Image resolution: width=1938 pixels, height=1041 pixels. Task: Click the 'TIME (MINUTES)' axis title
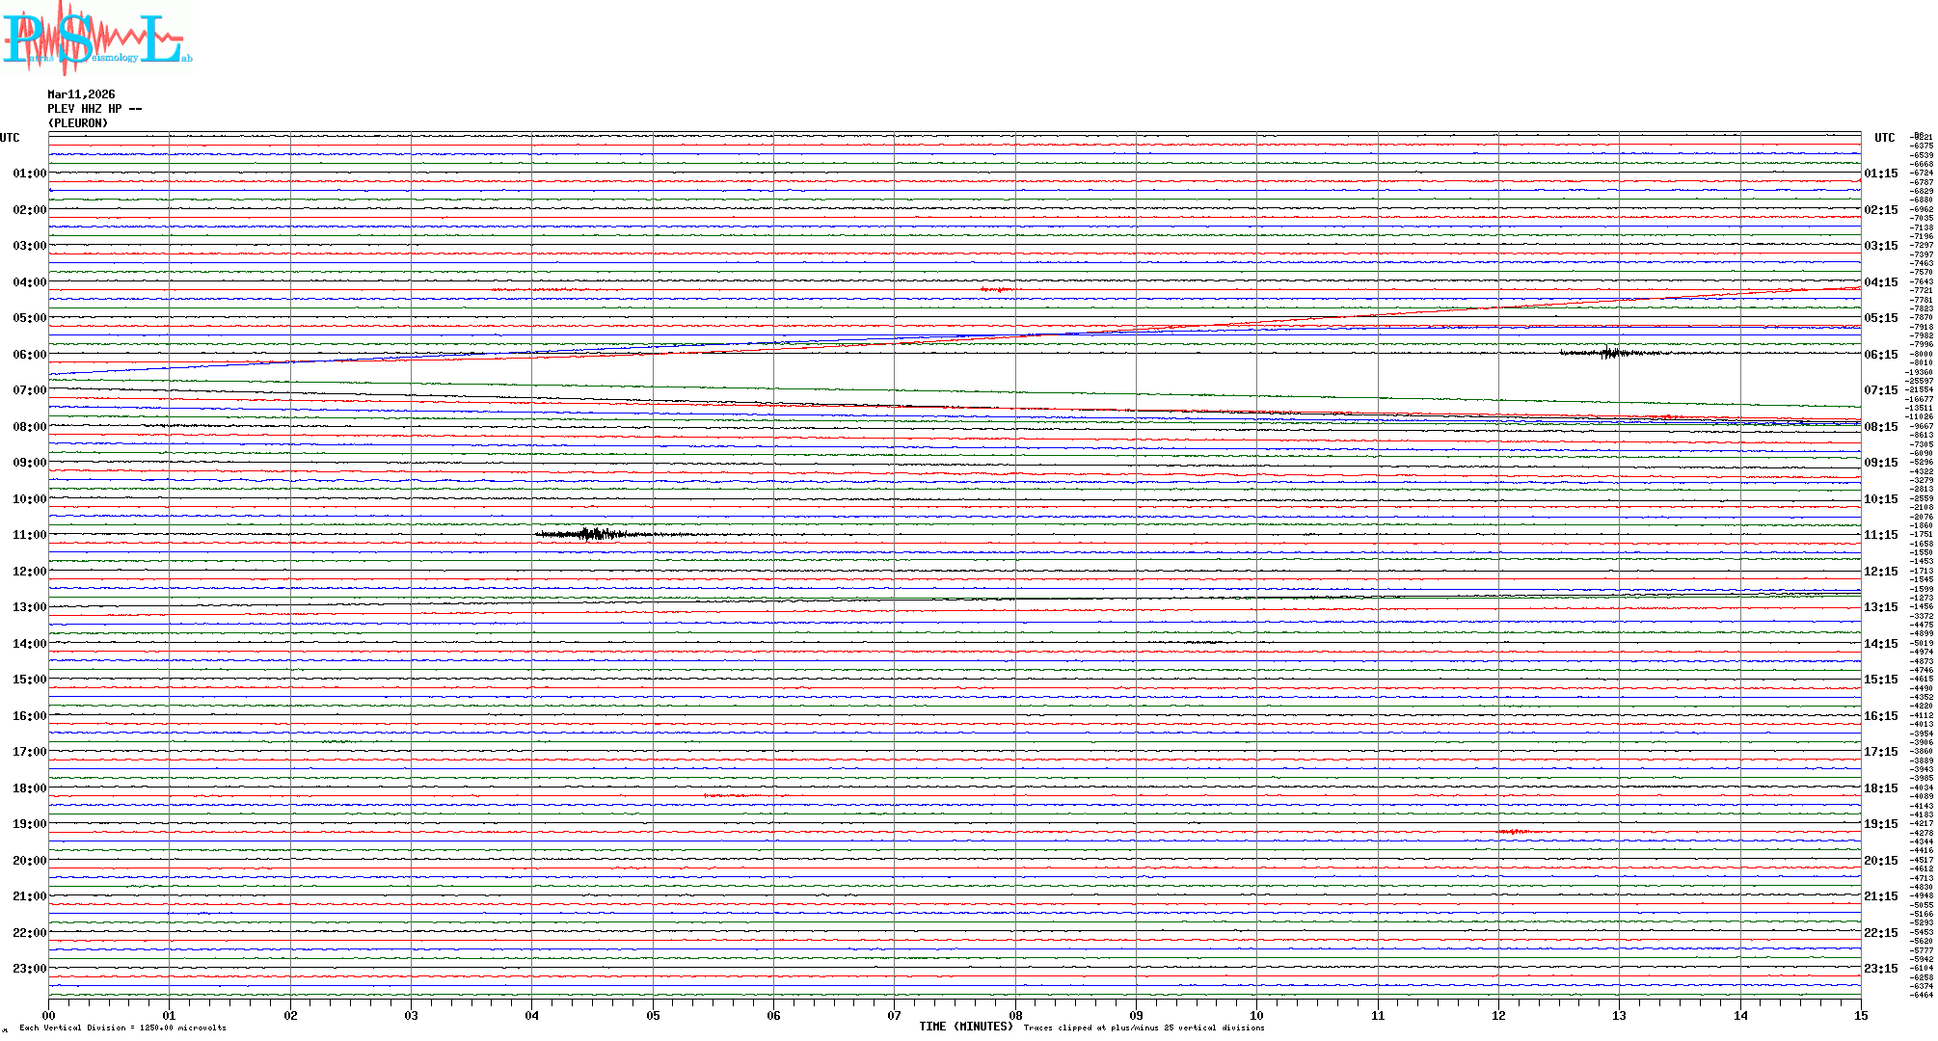[x=965, y=1027]
